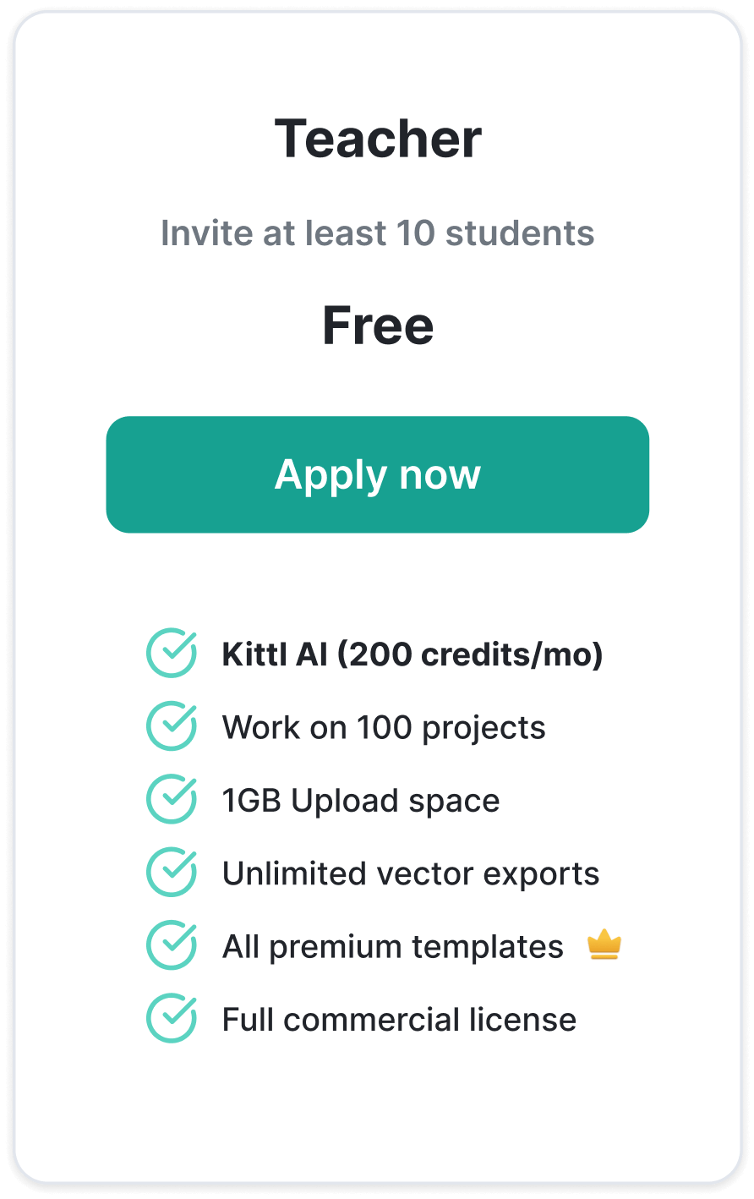Click Invite at least 10 students subtitle
Image resolution: width=754 pixels, height=1199 pixels.
378,233
